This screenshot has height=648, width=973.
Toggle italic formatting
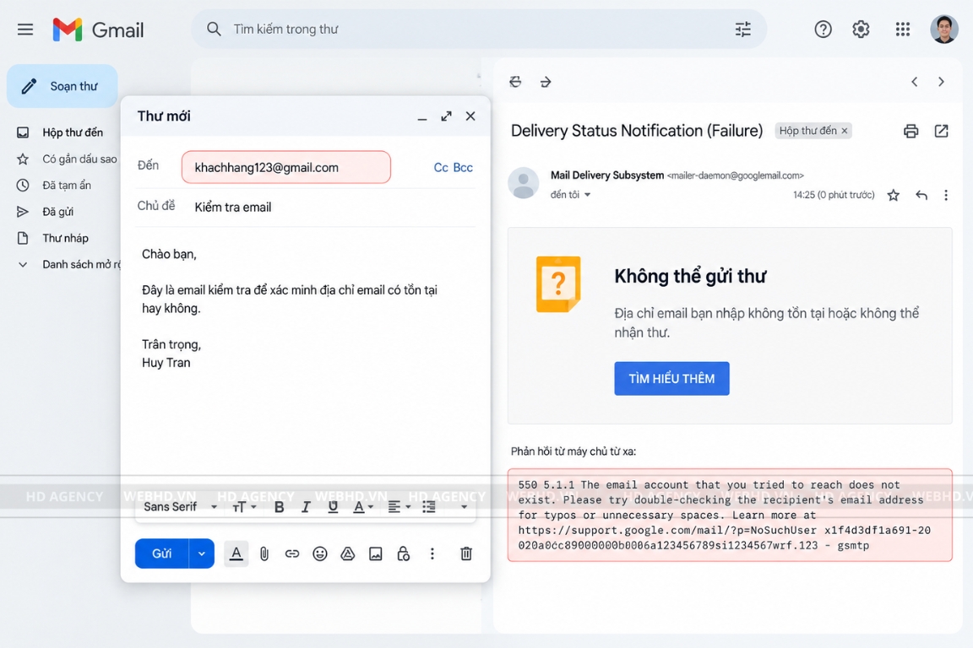coord(305,507)
